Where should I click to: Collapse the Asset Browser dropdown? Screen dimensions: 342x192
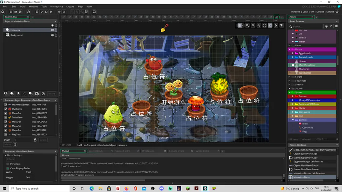337,21
